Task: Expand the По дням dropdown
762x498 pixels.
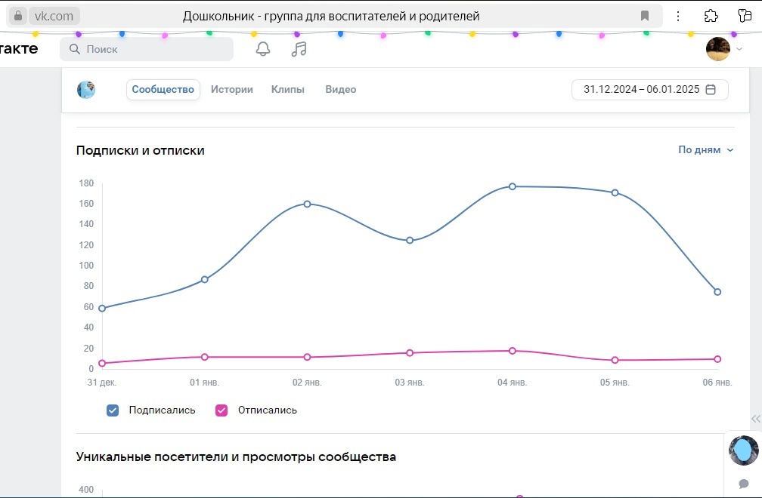Action: coord(705,150)
